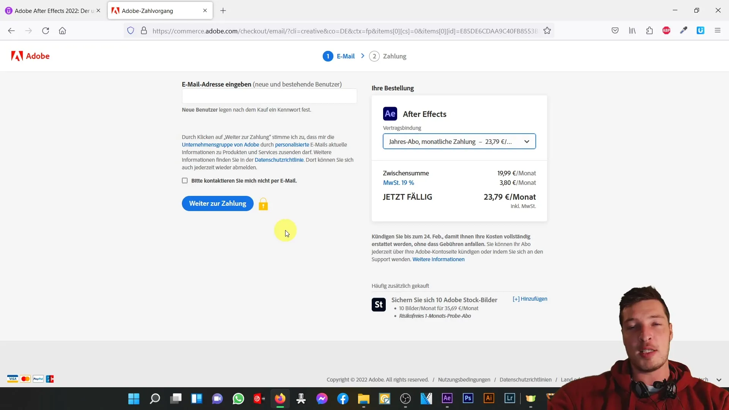This screenshot has height=410, width=729.
Task: Click the Adobe logo in the header
Action: 30,56
